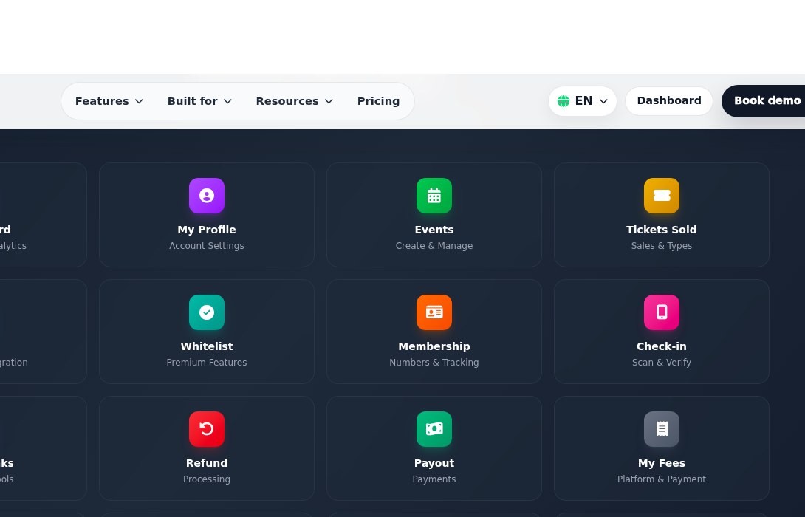
Task: Select the Events title text
Action: tap(434, 230)
